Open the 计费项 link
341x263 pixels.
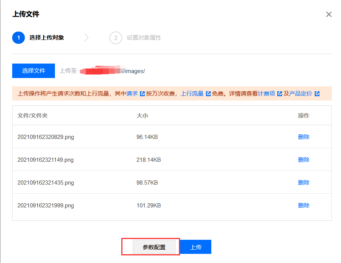click(x=266, y=94)
